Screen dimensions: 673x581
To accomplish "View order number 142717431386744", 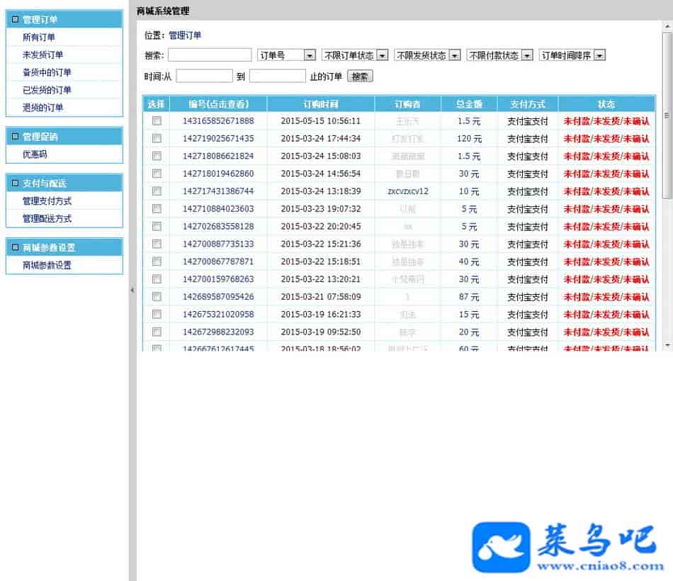I will [x=218, y=191].
